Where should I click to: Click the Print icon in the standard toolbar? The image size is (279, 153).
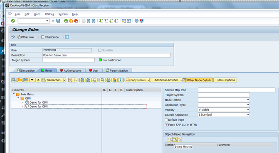pos(84,21)
